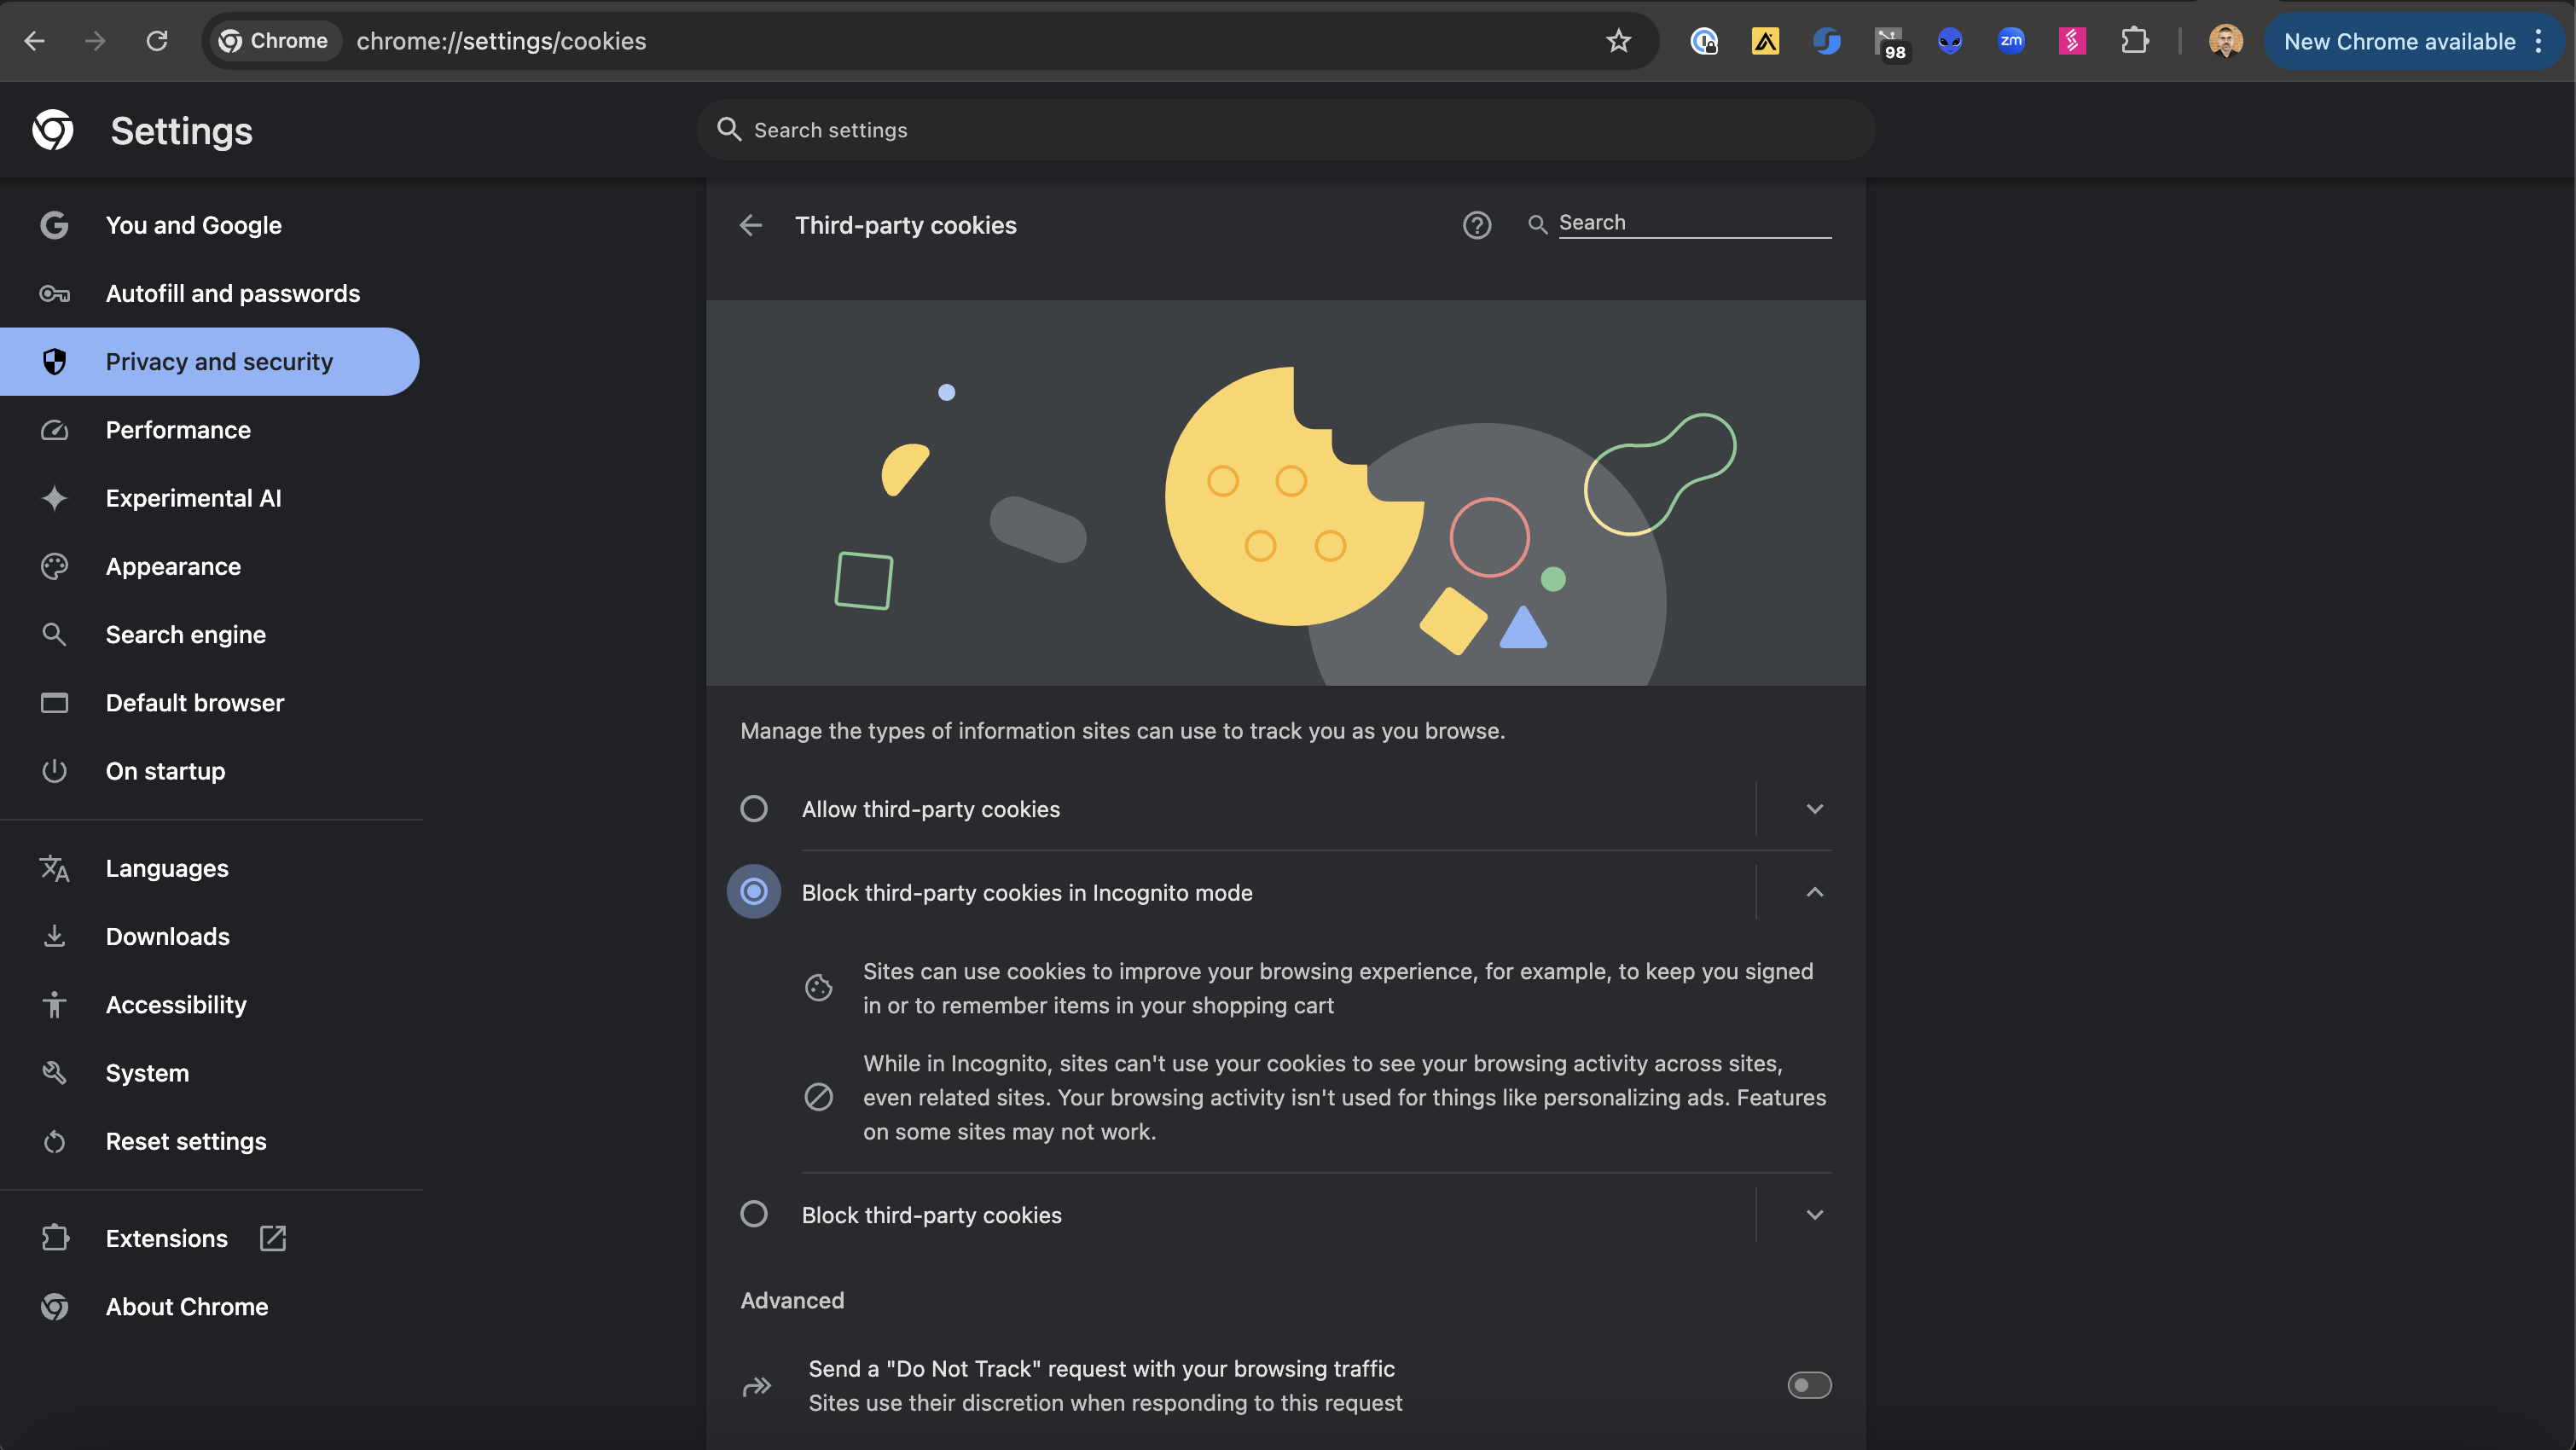2576x1450 pixels.
Task: Go to Autofill and passwords section
Action: tap(232, 293)
